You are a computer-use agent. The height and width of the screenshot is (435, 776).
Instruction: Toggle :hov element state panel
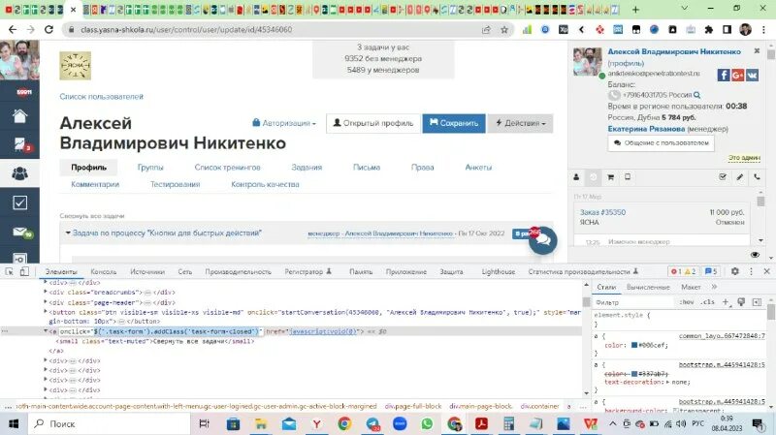coord(687,302)
